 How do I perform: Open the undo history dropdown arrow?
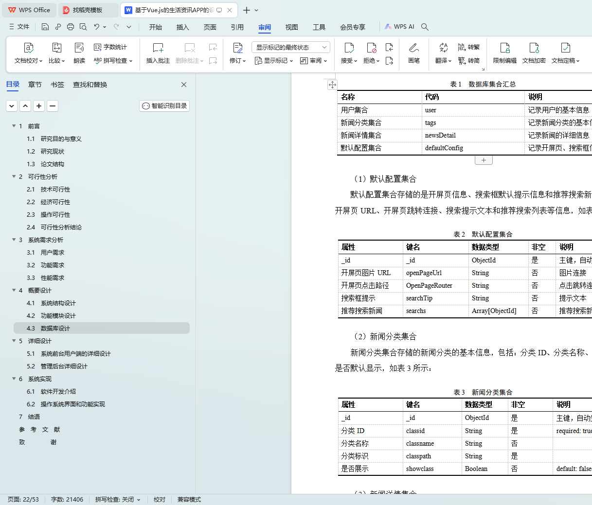[x=105, y=27]
